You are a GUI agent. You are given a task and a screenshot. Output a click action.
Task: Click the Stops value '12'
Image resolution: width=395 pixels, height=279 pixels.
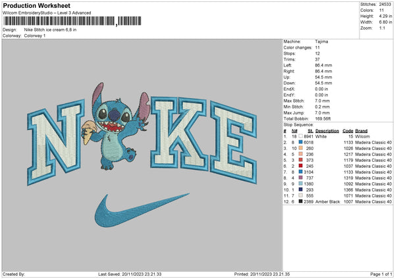point(317,53)
